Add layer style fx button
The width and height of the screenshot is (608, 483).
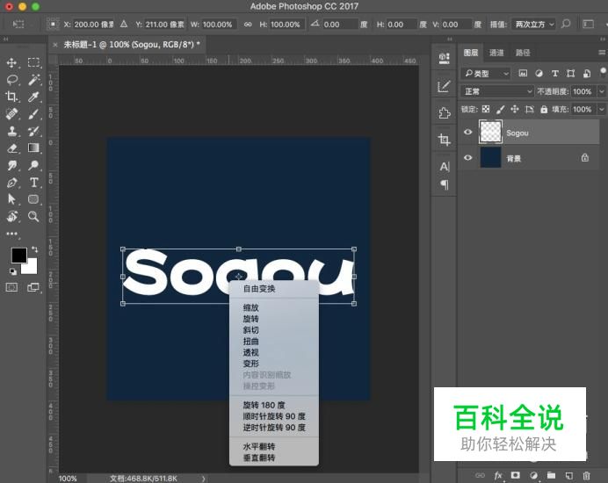pyautogui.click(x=498, y=475)
